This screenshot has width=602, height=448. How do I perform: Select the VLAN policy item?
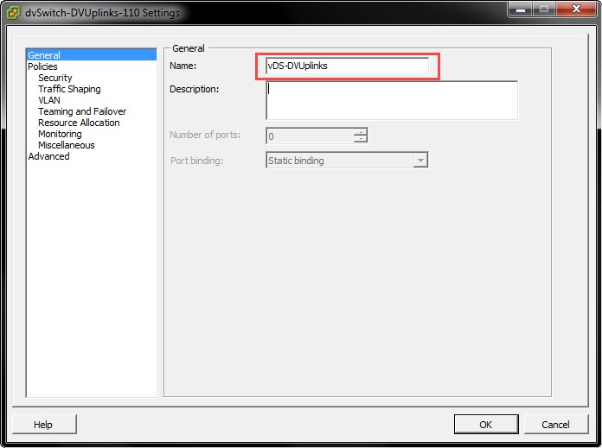coord(49,100)
